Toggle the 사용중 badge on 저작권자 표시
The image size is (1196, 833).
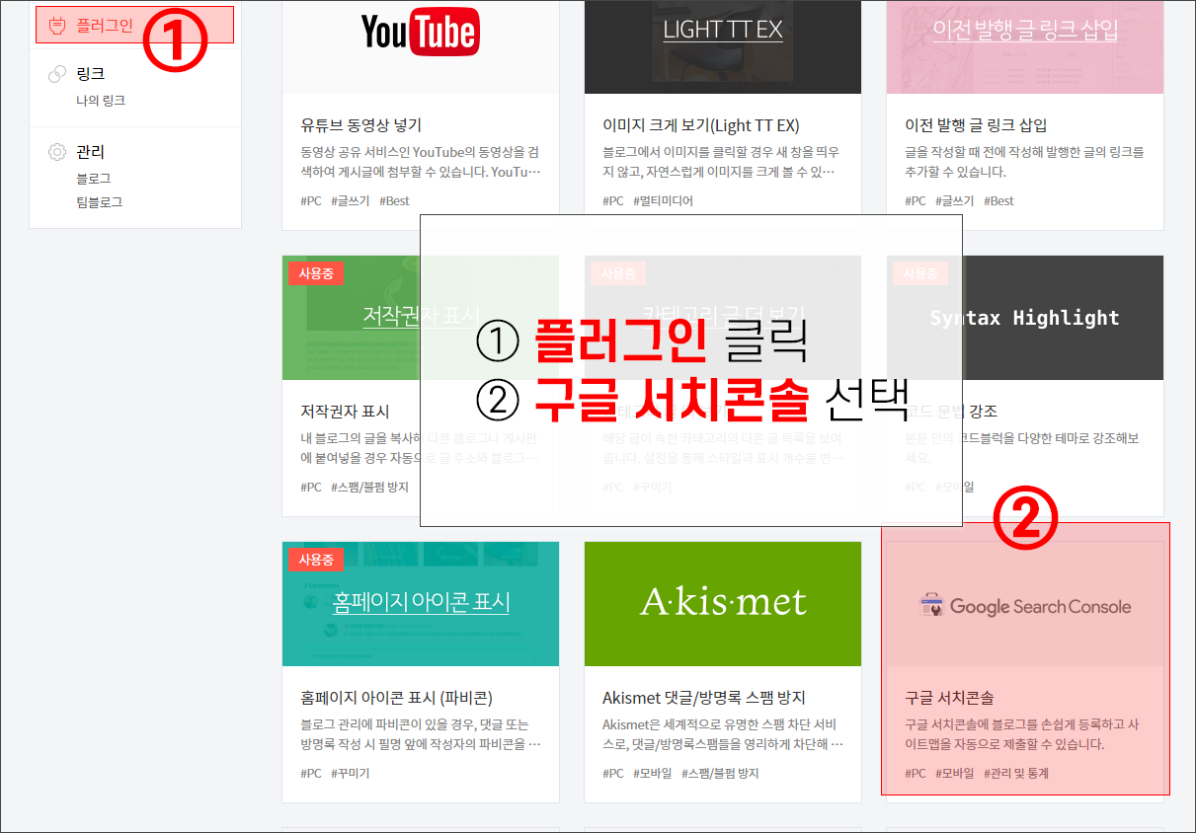tap(315, 273)
